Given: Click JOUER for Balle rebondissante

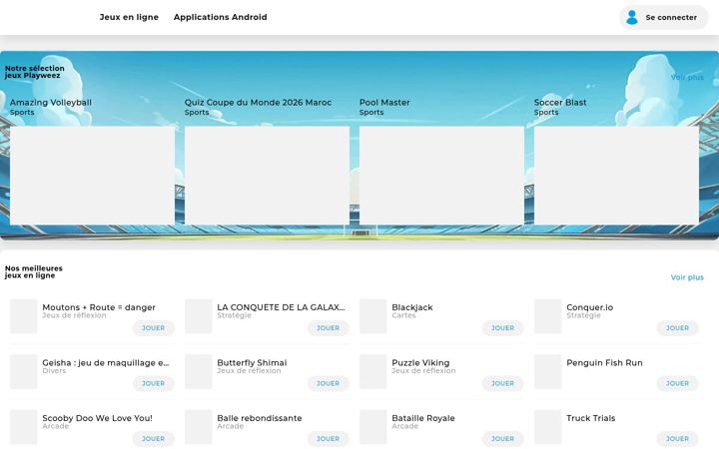Looking at the screenshot, I should click(328, 439).
